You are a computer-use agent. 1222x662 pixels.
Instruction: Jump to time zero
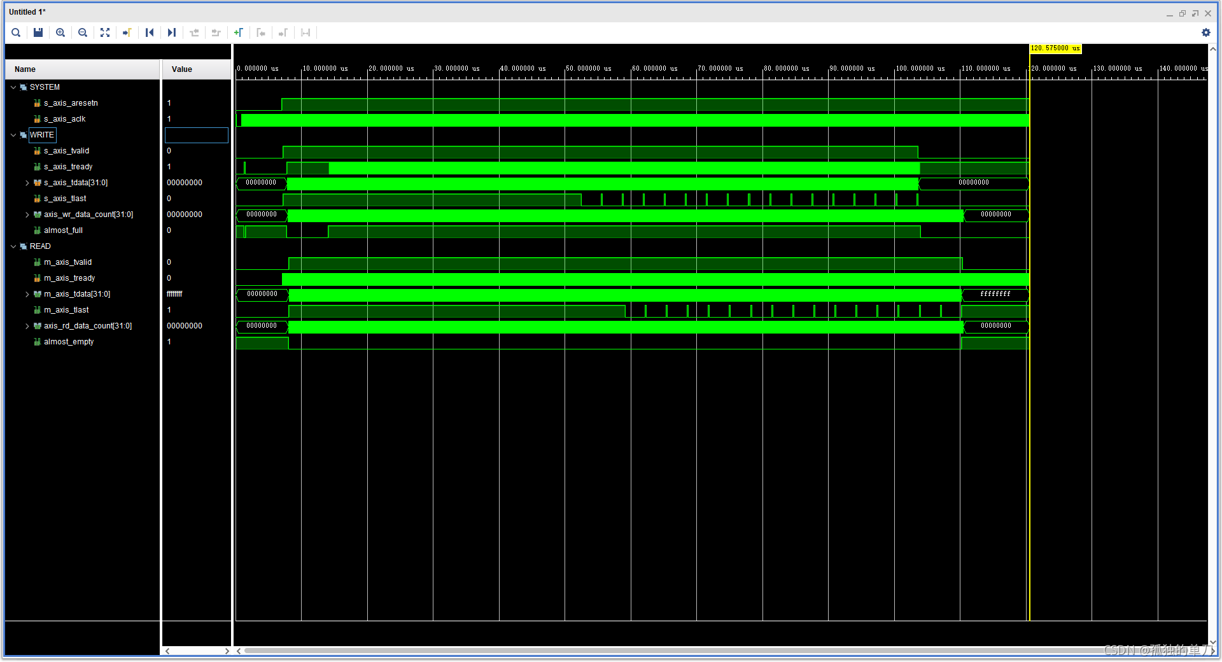pos(150,32)
